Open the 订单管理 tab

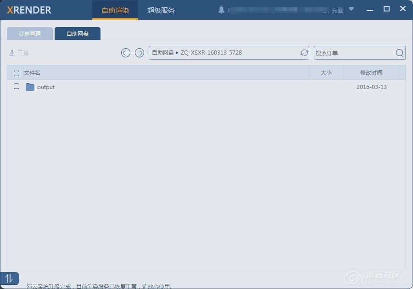click(x=30, y=33)
